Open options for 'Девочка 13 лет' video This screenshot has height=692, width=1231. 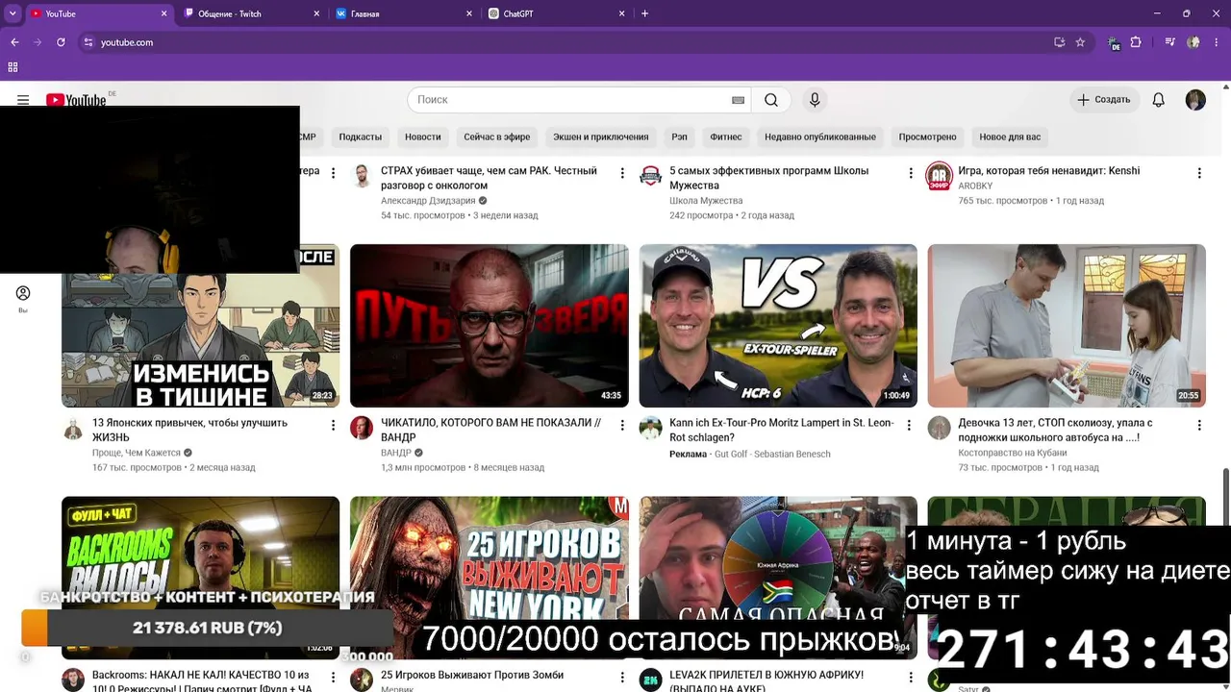pos(1199,425)
